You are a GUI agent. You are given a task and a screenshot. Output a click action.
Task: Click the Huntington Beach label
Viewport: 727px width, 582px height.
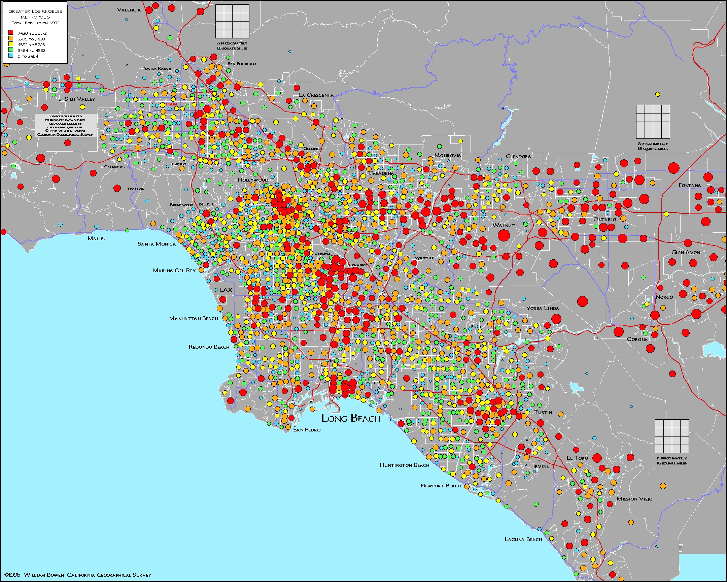pos(405,465)
